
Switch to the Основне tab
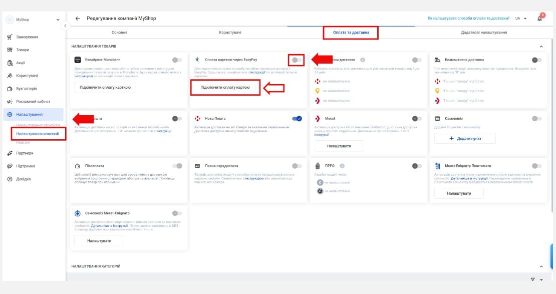[x=120, y=32]
